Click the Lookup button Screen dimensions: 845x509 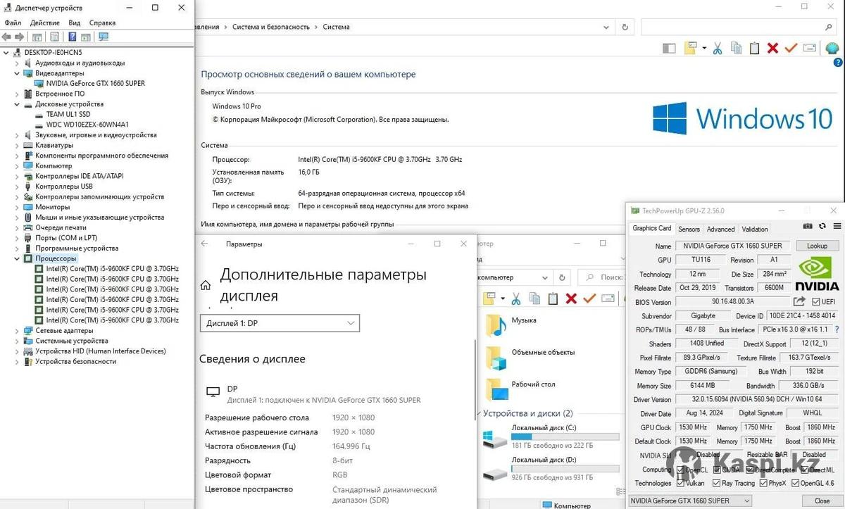click(817, 246)
